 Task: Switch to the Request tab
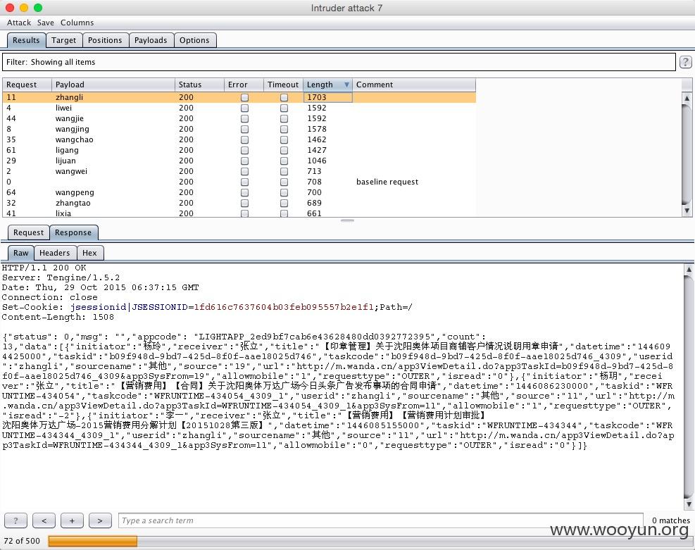point(28,232)
